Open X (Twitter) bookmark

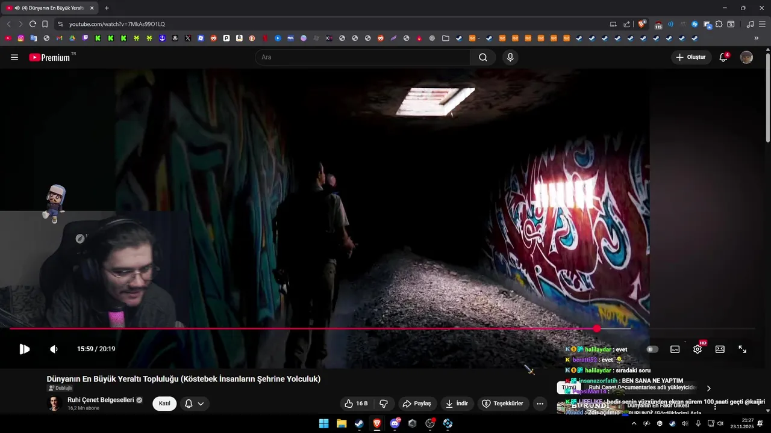[x=188, y=38]
